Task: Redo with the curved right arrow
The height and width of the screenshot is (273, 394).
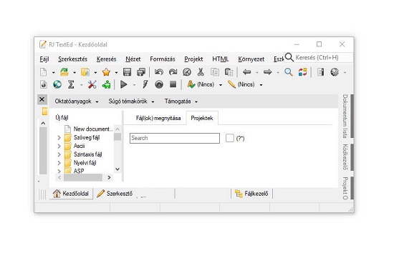Action: pyautogui.click(x=173, y=72)
